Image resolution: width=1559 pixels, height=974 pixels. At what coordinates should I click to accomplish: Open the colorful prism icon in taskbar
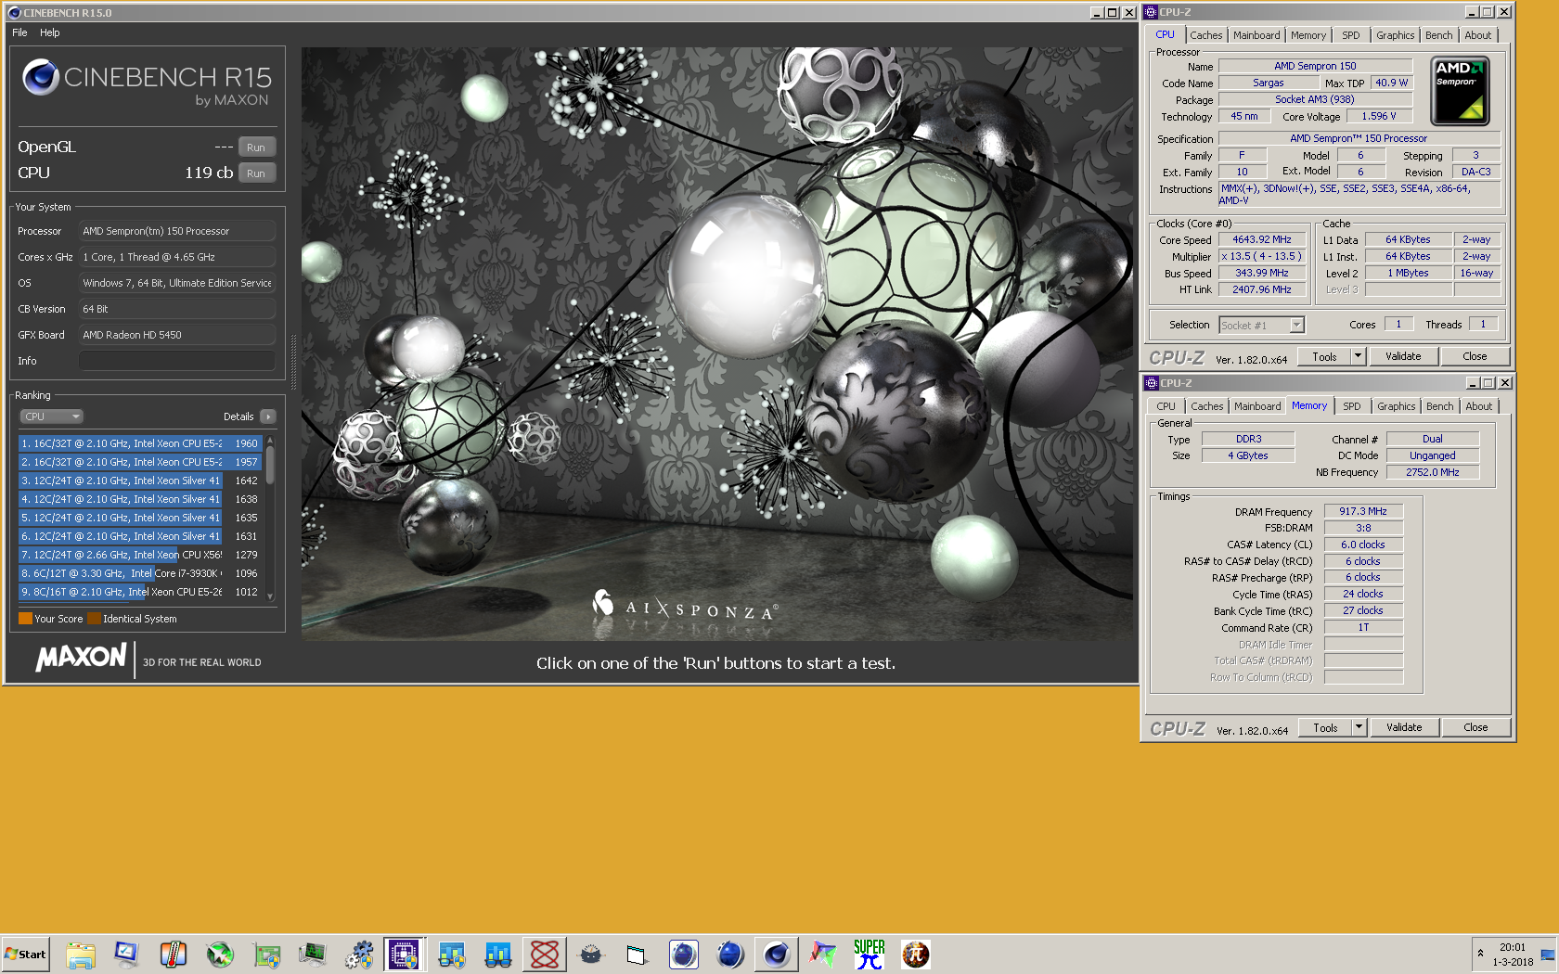pyautogui.click(x=823, y=955)
